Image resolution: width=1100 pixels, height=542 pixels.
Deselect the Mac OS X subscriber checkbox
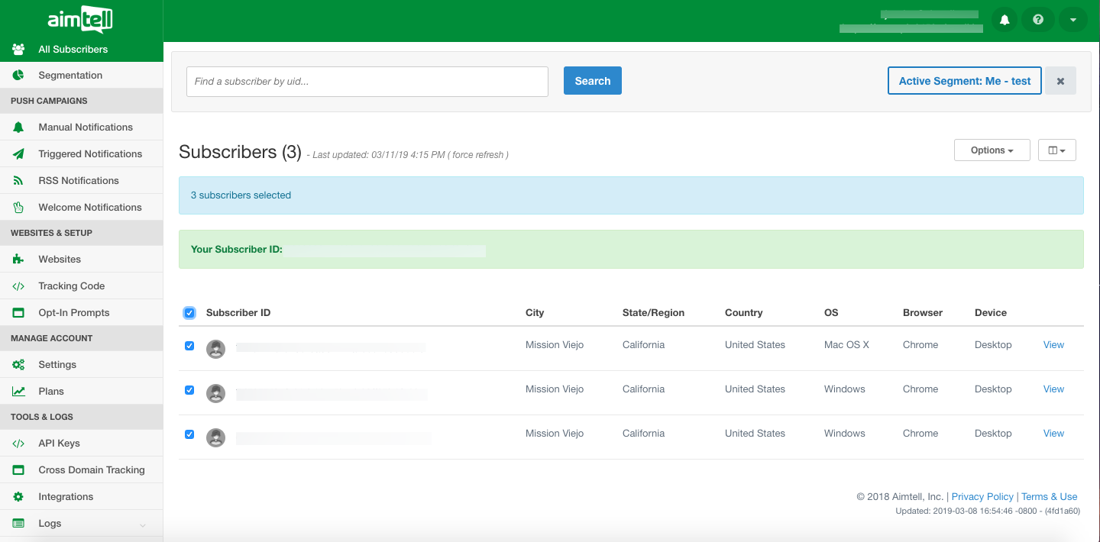click(189, 346)
